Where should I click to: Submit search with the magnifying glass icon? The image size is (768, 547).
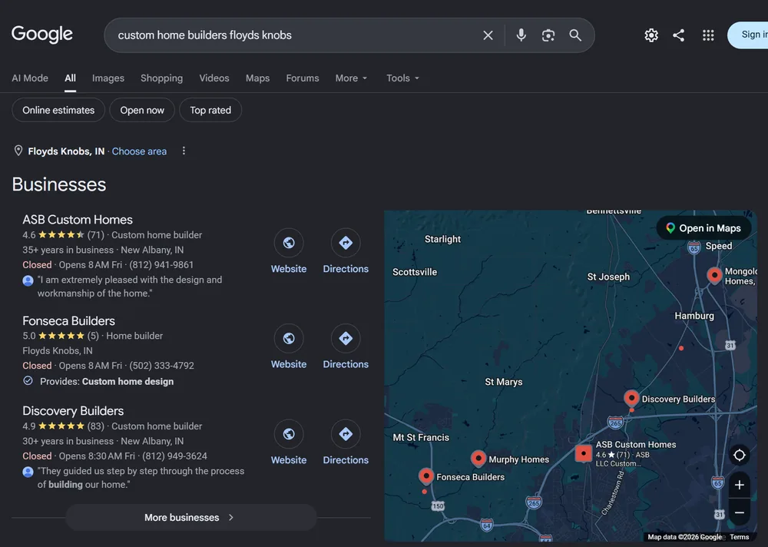click(575, 35)
